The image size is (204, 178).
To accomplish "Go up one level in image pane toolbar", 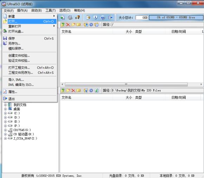I will (x=63, y=25).
